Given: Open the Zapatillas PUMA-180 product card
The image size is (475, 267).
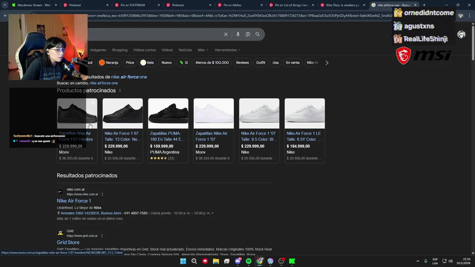Looking at the screenshot, I should point(168,131).
